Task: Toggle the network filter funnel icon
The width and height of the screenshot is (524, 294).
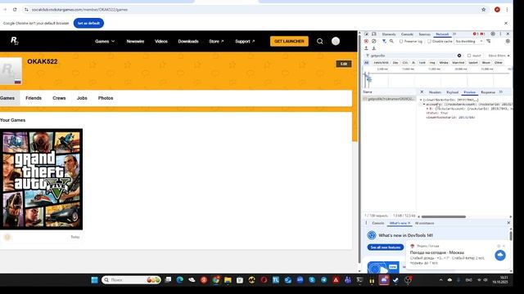Action: [384, 42]
